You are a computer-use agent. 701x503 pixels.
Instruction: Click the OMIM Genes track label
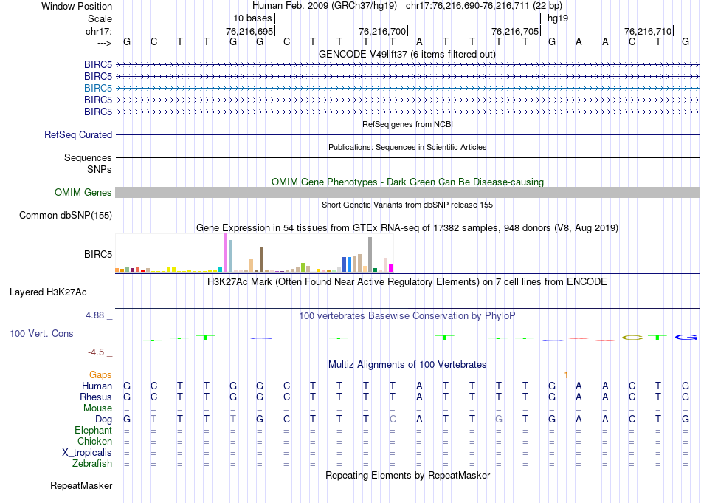tap(83, 193)
